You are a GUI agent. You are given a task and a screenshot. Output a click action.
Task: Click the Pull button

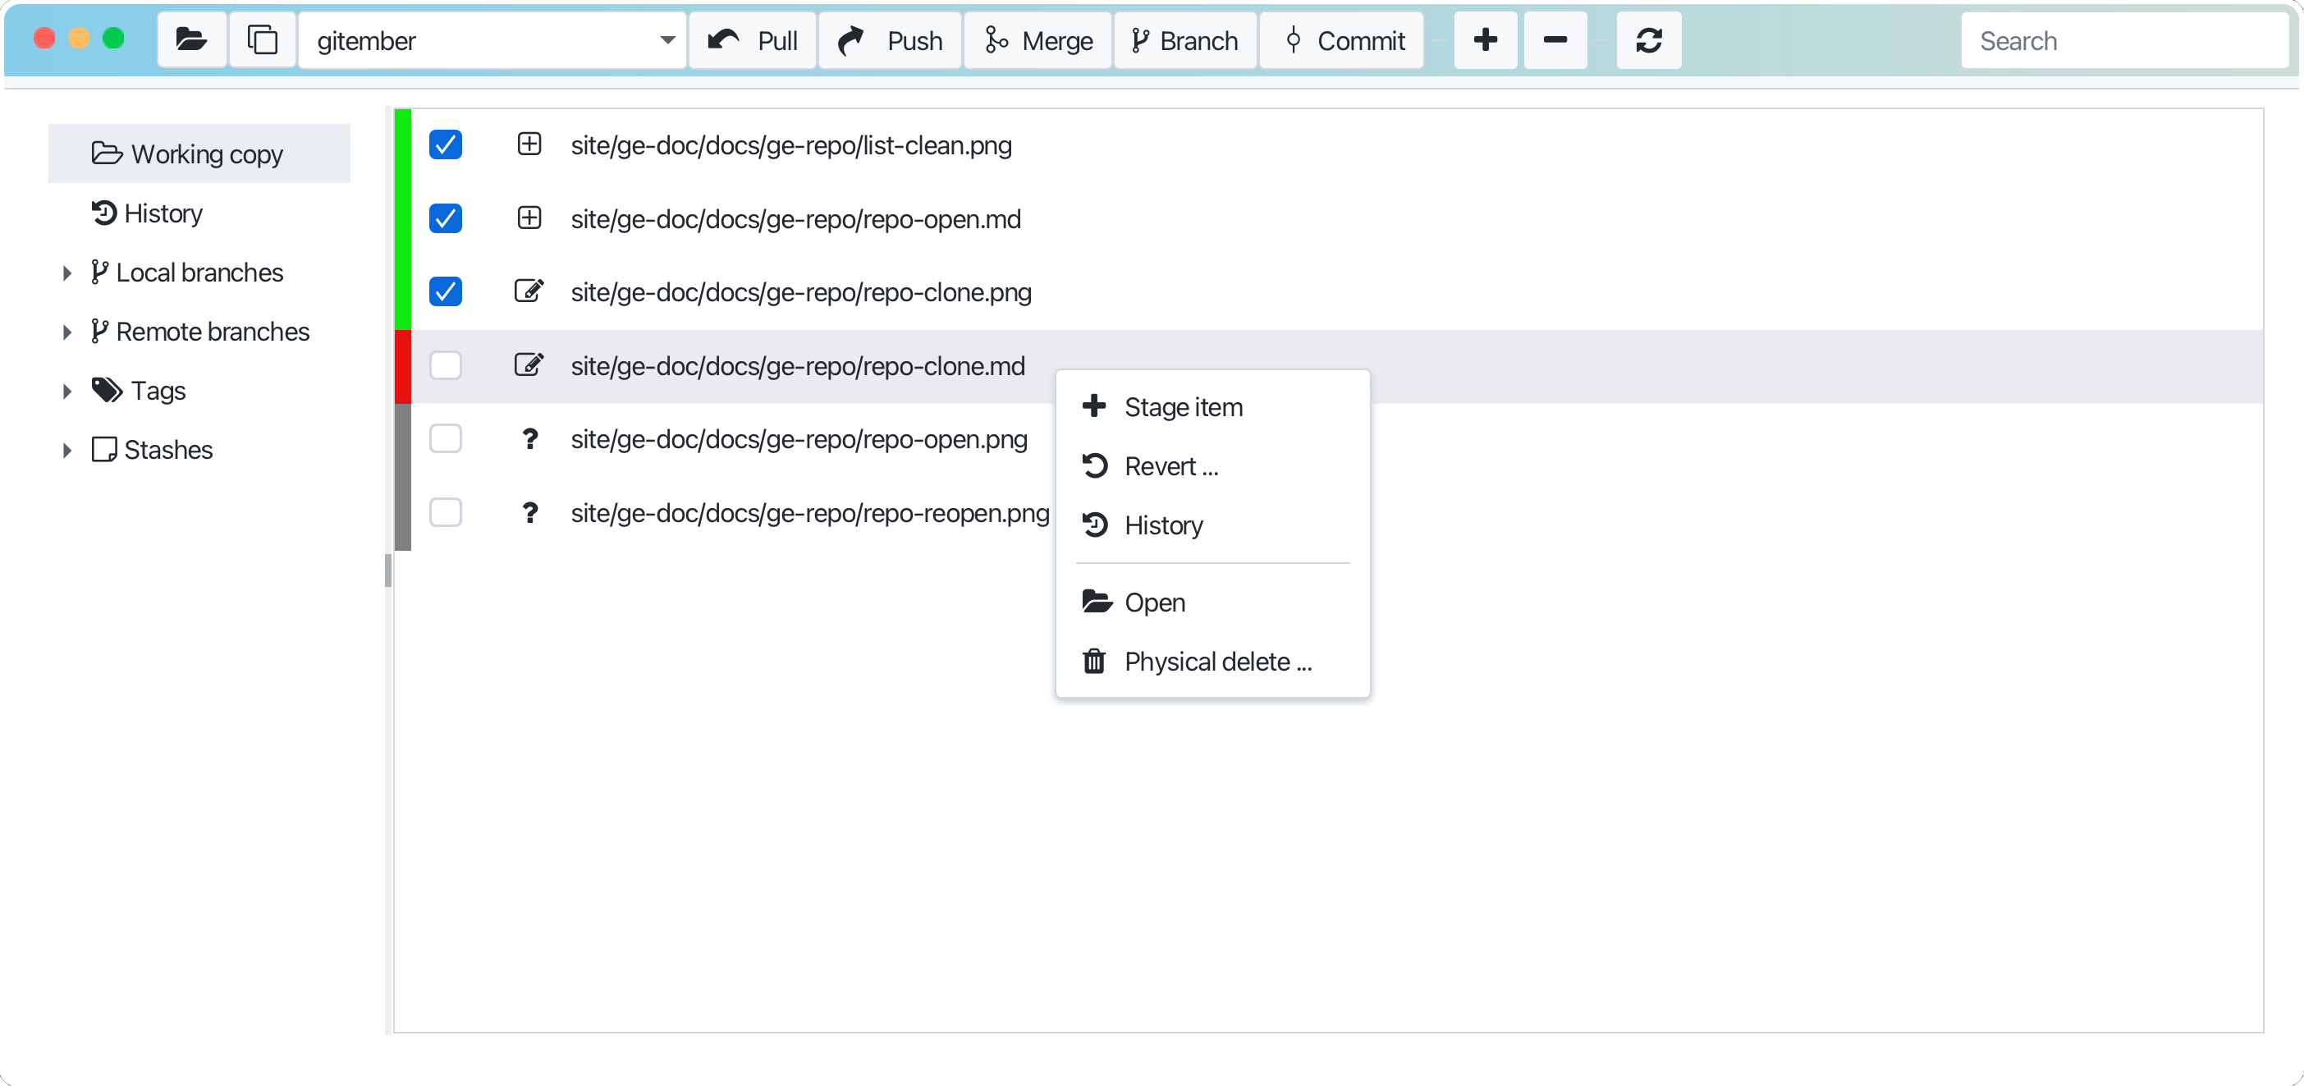coord(752,40)
